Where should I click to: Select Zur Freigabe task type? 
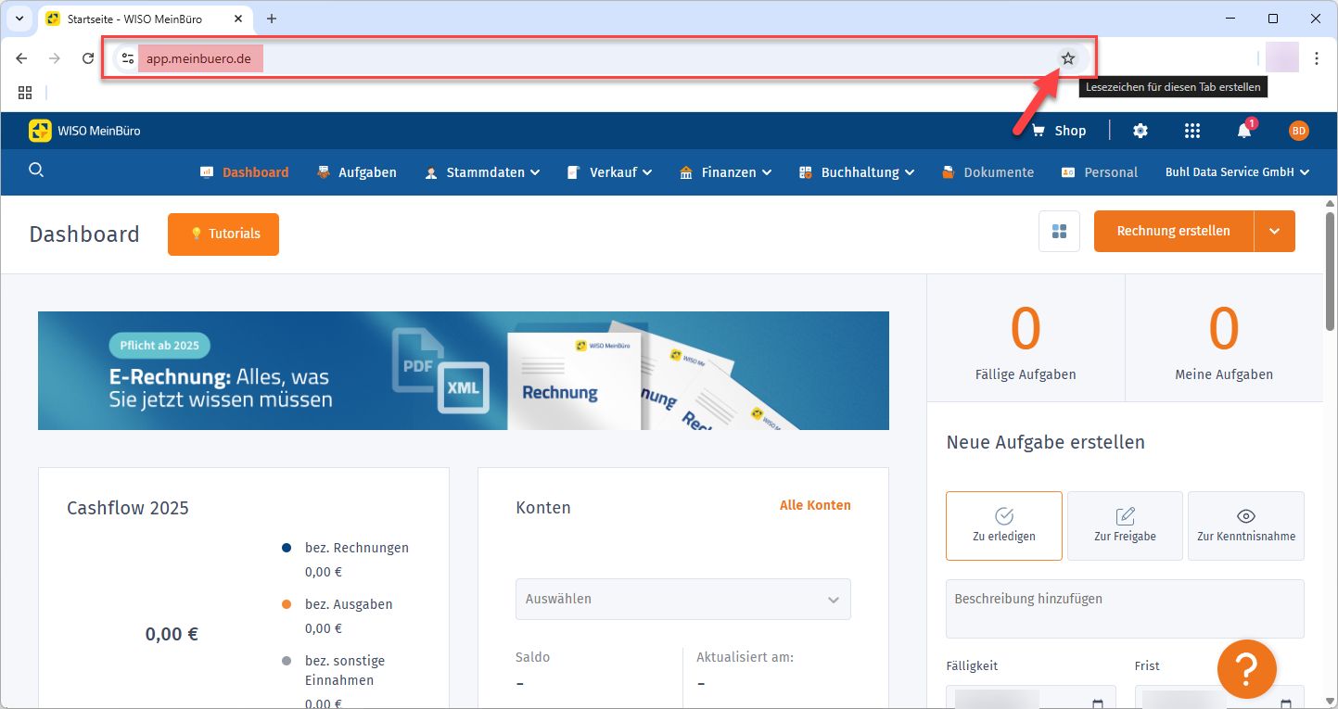coord(1125,525)
